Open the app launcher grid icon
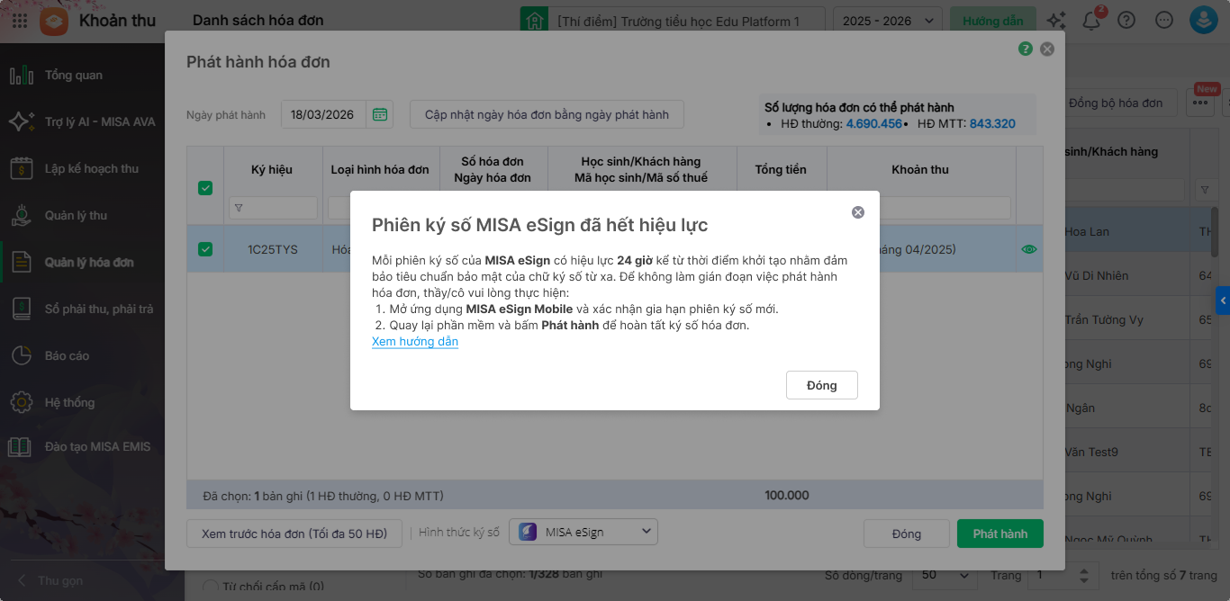This screenshot has height=601, width=1230. coord(20,21)
